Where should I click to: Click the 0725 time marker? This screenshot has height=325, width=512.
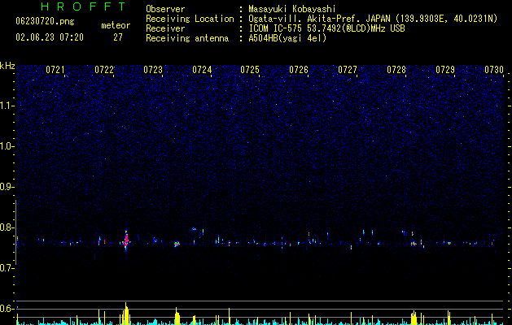click(x=250, y=70)
